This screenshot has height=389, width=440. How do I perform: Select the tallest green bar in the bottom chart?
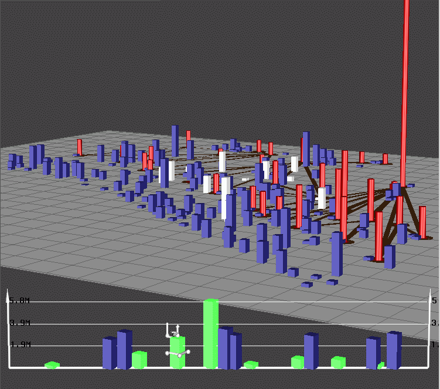pos(211,333)
